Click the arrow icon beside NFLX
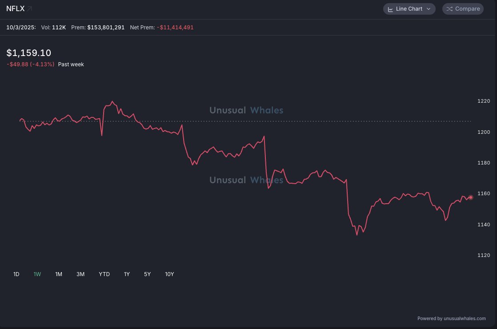 point(29,9)
